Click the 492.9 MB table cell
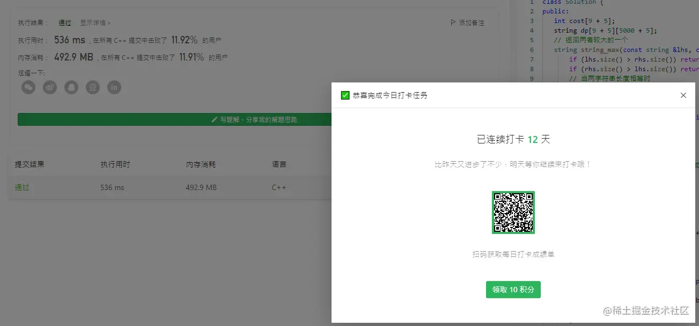Image resolution: width=699 pixels, height=326 pixels. (201, 188)
